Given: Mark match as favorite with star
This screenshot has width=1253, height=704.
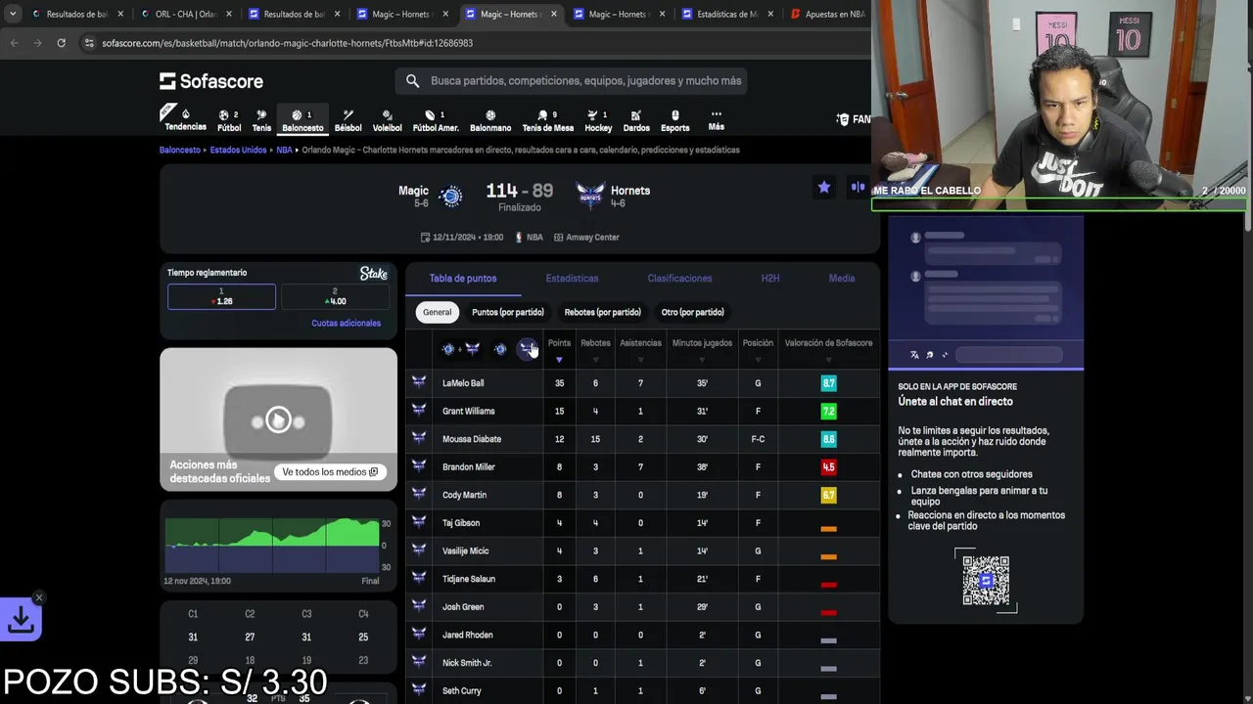Looking at the screenshot, I should [824, 187].
